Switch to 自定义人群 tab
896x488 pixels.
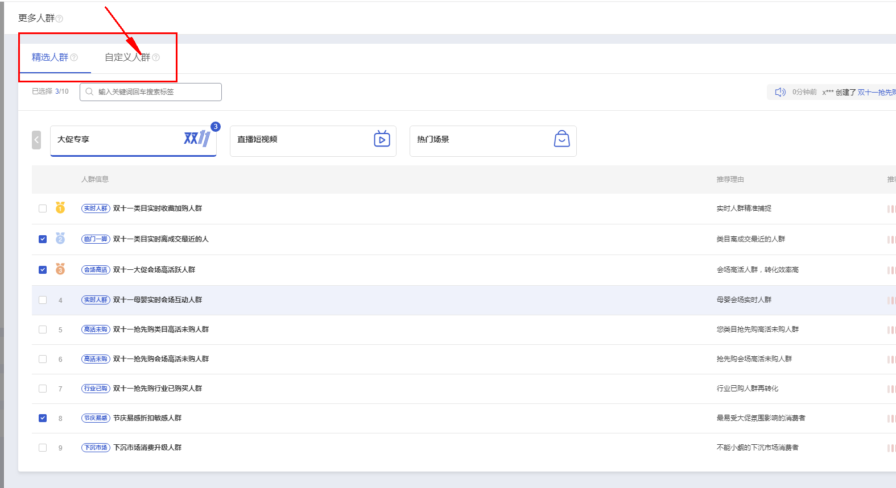tap(127, 57)
